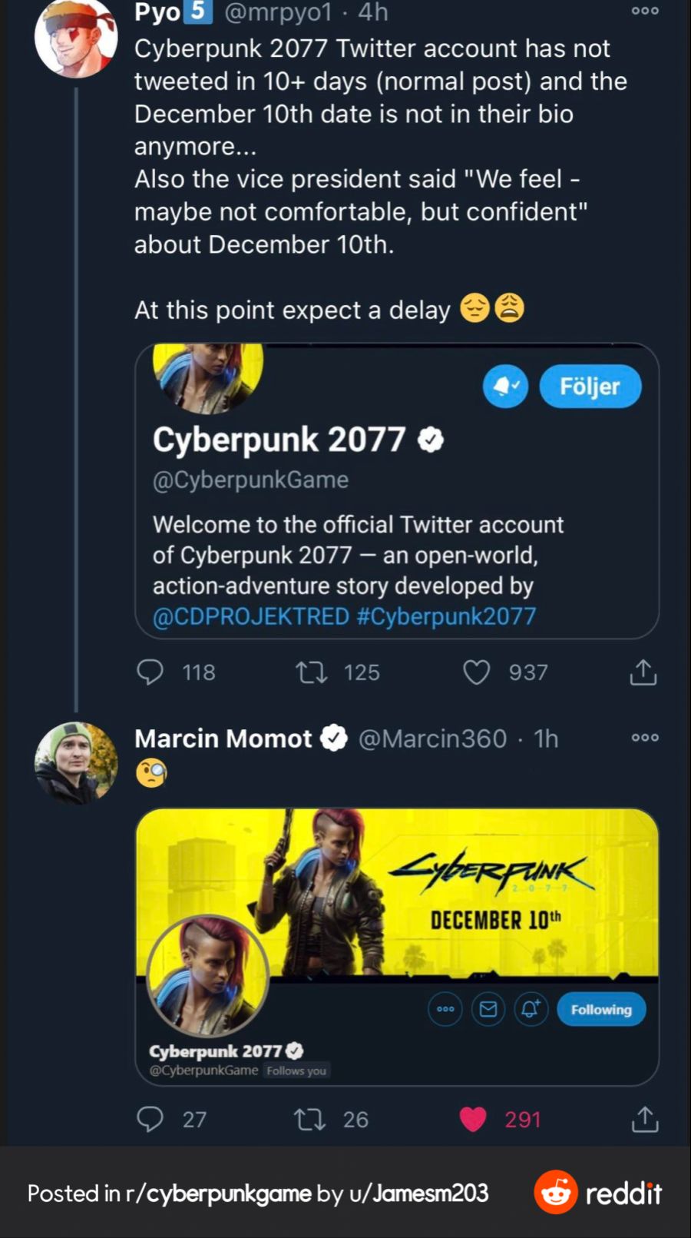Open Marcin Momot's profile picture
691x1238 pixels.
coord(76,763)
